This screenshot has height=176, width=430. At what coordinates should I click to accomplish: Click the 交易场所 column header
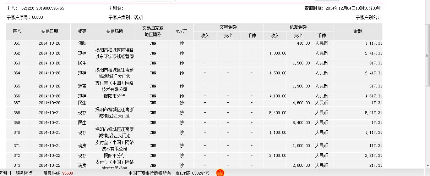tap(115, 32)
